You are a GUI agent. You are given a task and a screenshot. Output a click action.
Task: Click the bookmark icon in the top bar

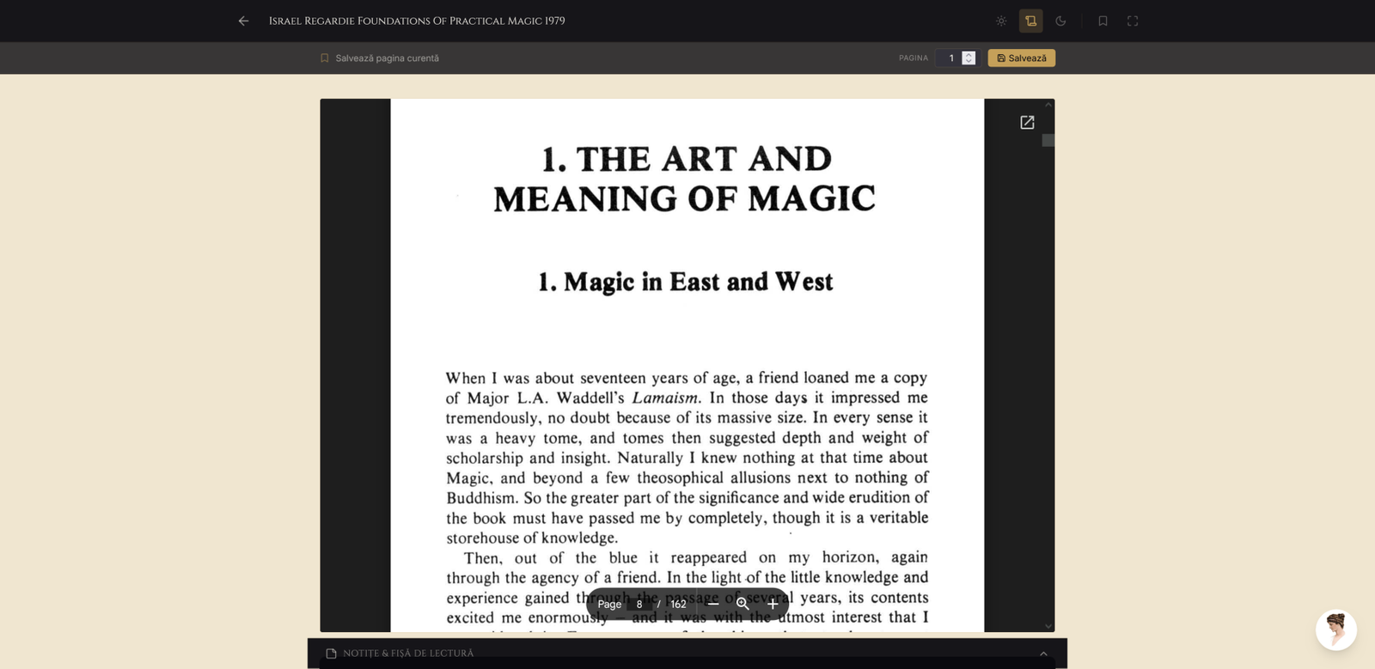pyautogui.click(x=1103, y=21)
